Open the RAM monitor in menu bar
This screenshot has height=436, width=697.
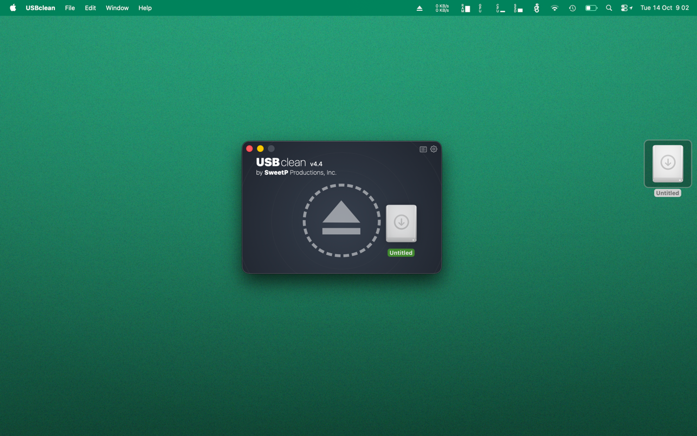click(466, 8)
